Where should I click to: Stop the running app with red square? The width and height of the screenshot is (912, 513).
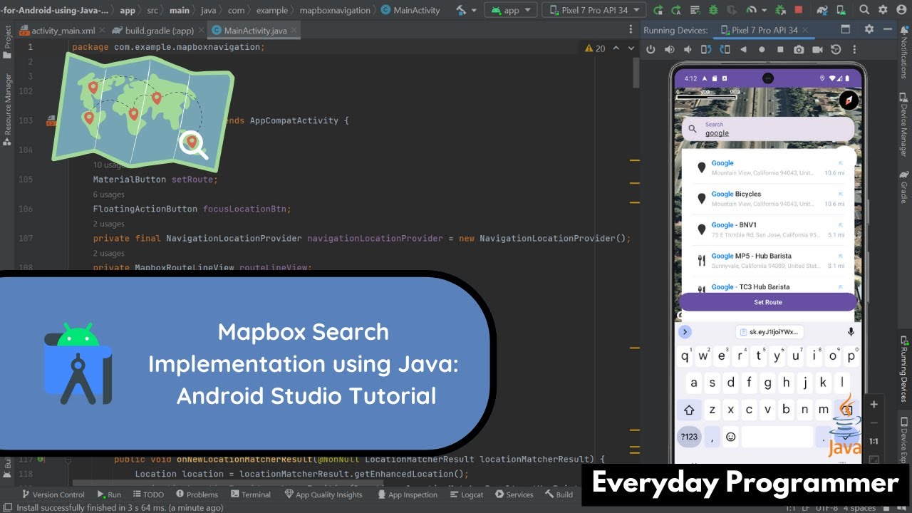pos(799,10)
